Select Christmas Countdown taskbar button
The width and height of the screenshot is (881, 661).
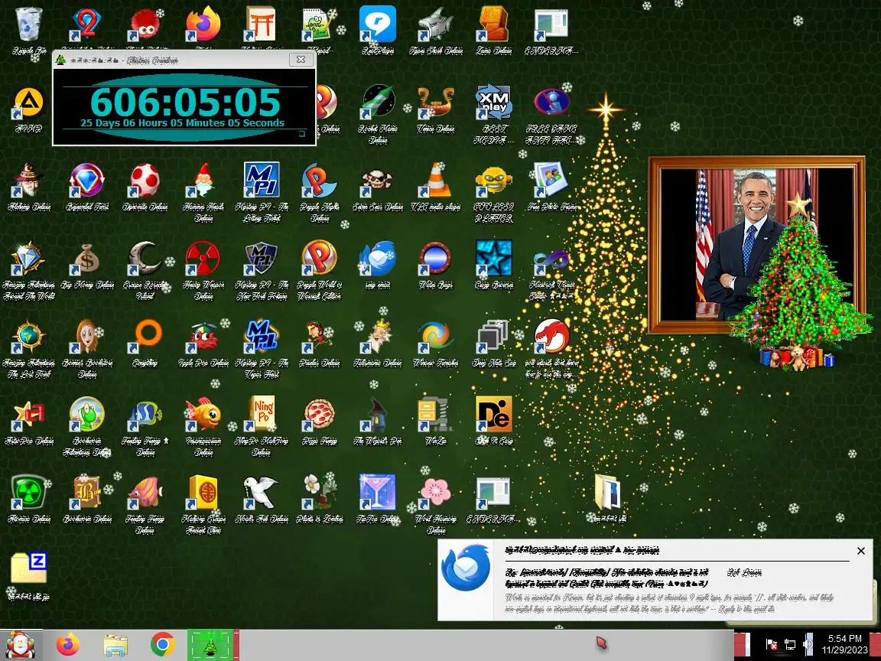pos(210,645)
